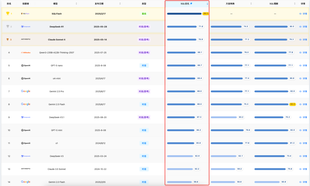Toggle sort arrows on SQL优化 column
The image size is (310, 186).
[x=208, y=3]
